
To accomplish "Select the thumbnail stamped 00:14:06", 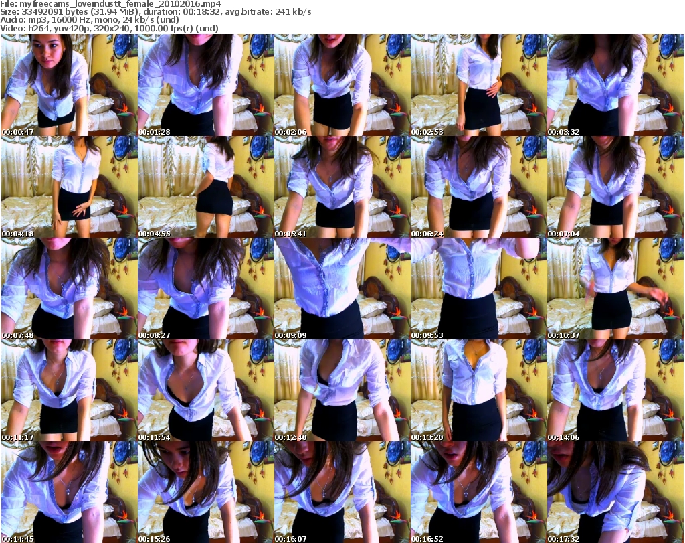I will point(615,390).
